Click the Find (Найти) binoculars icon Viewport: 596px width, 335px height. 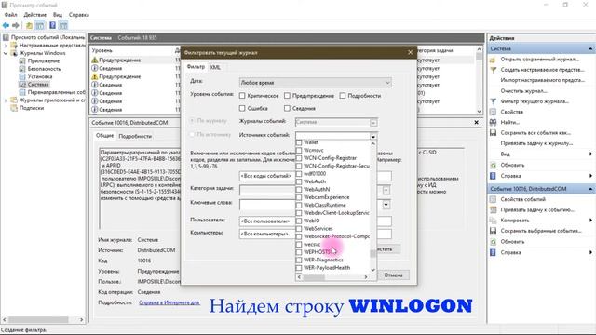(493, 122)
